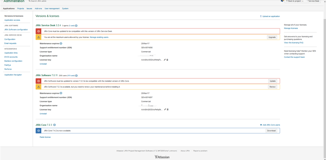Edit the JIRA Service Desk license key pencil
Image resolution: width=326 pixels, height=160 pixels.
tap(165, 60)
